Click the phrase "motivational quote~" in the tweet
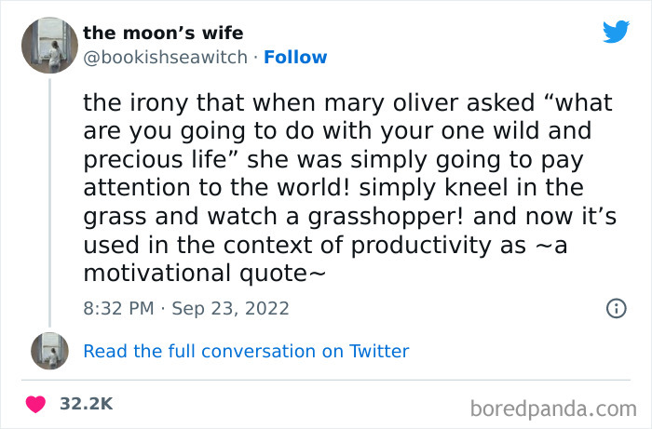 (204, 274)
